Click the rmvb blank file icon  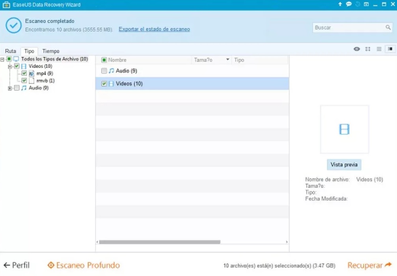click(32, 81)
